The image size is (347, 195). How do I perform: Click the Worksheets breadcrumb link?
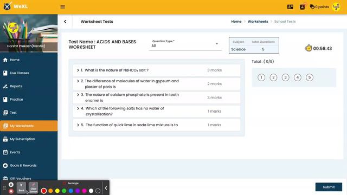tap(258, 22)
